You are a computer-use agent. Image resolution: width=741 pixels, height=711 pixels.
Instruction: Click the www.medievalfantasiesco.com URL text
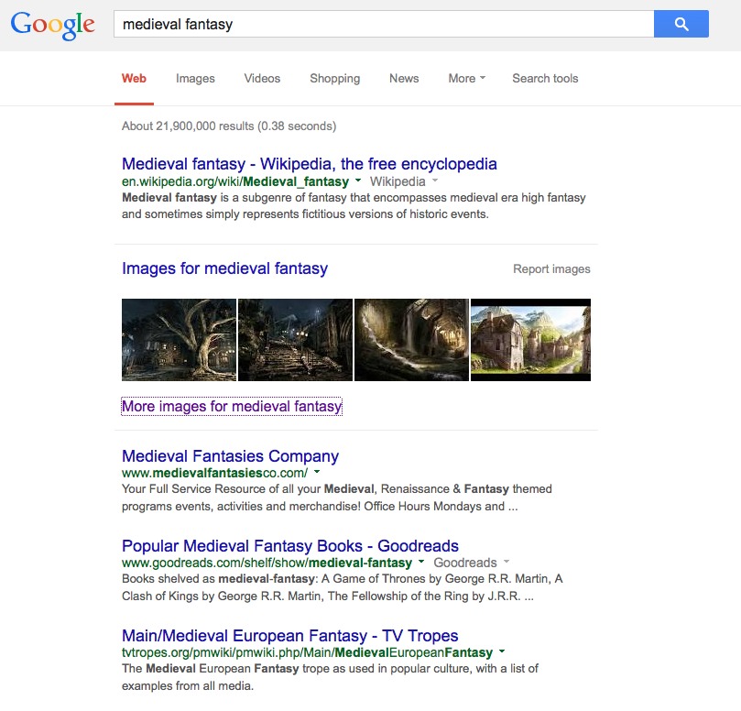(214, 473)
